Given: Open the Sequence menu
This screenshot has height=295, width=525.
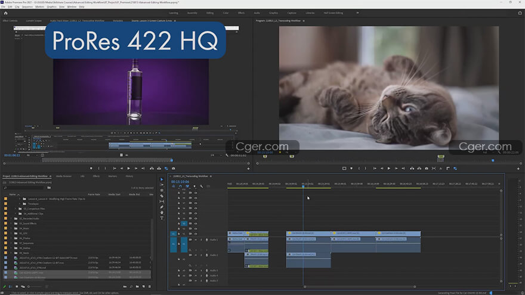Looking at the screenshot, I should click(x=27, y=7).
